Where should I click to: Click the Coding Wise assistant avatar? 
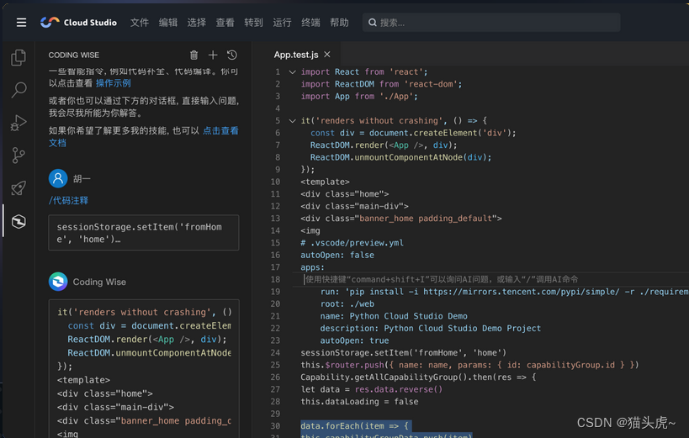click(x=58, y=282)
